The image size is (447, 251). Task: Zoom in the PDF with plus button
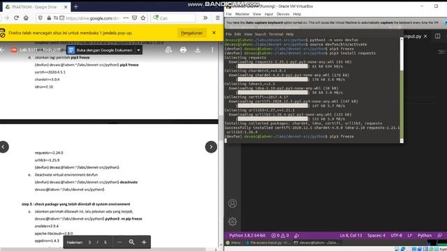point(144,242)
